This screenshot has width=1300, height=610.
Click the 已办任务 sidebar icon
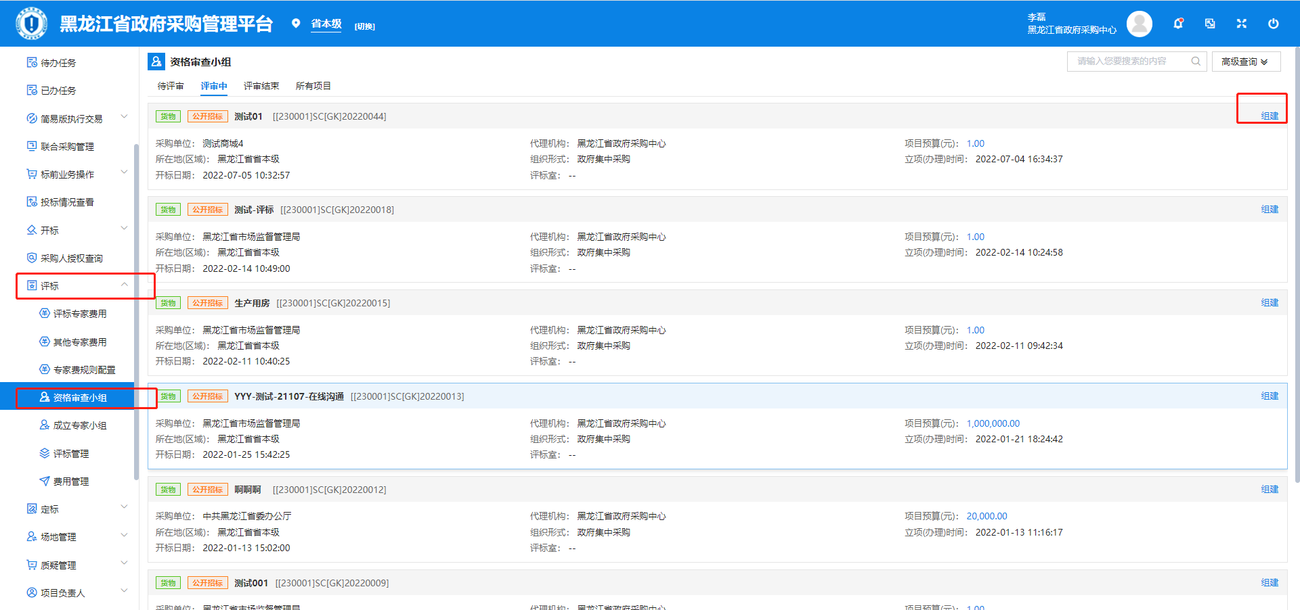[32, 90]
